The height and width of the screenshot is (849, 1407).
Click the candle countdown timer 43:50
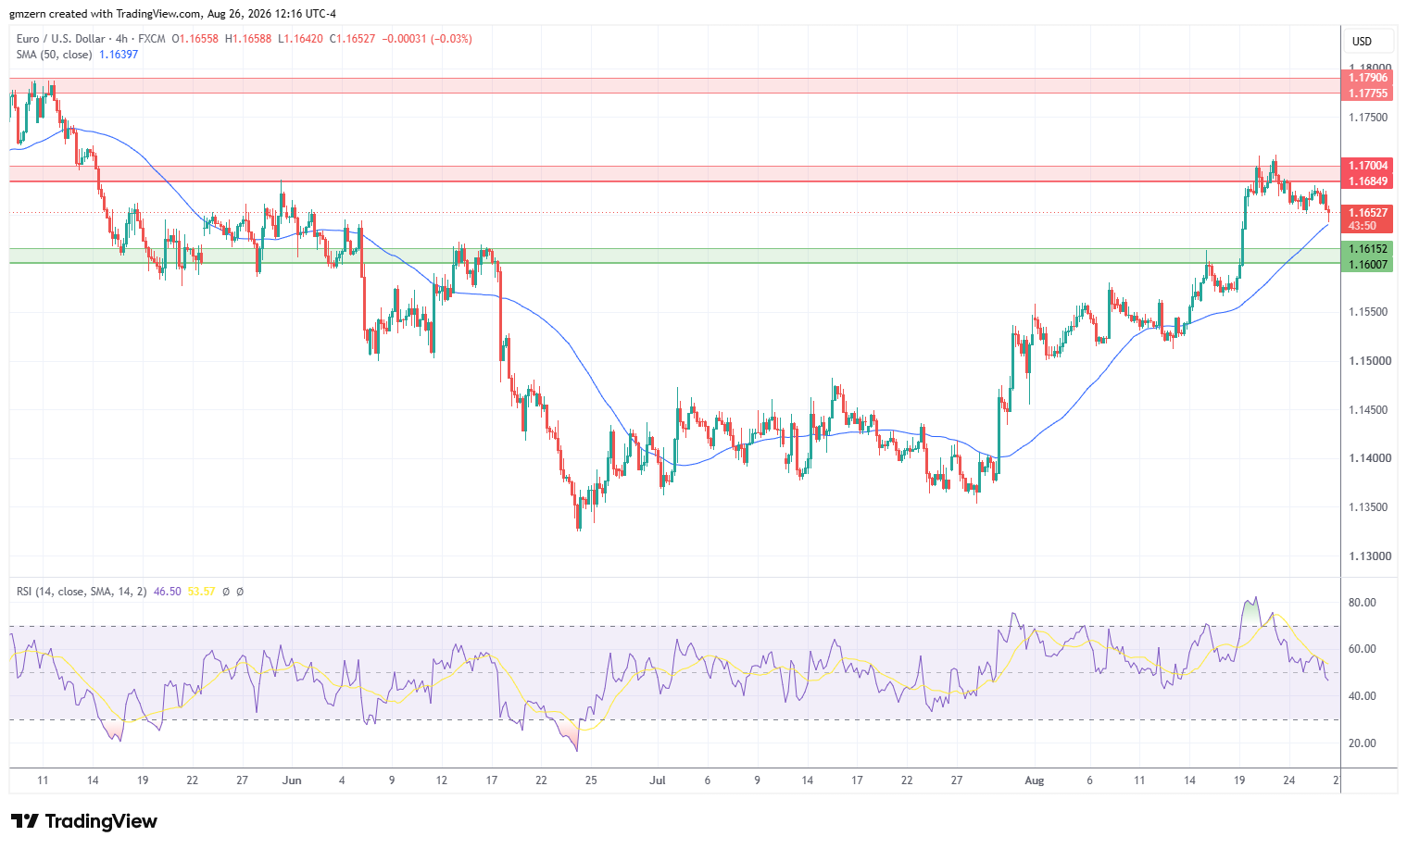(1363, 226)
